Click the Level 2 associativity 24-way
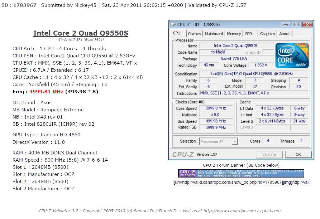 pos(299,121)
